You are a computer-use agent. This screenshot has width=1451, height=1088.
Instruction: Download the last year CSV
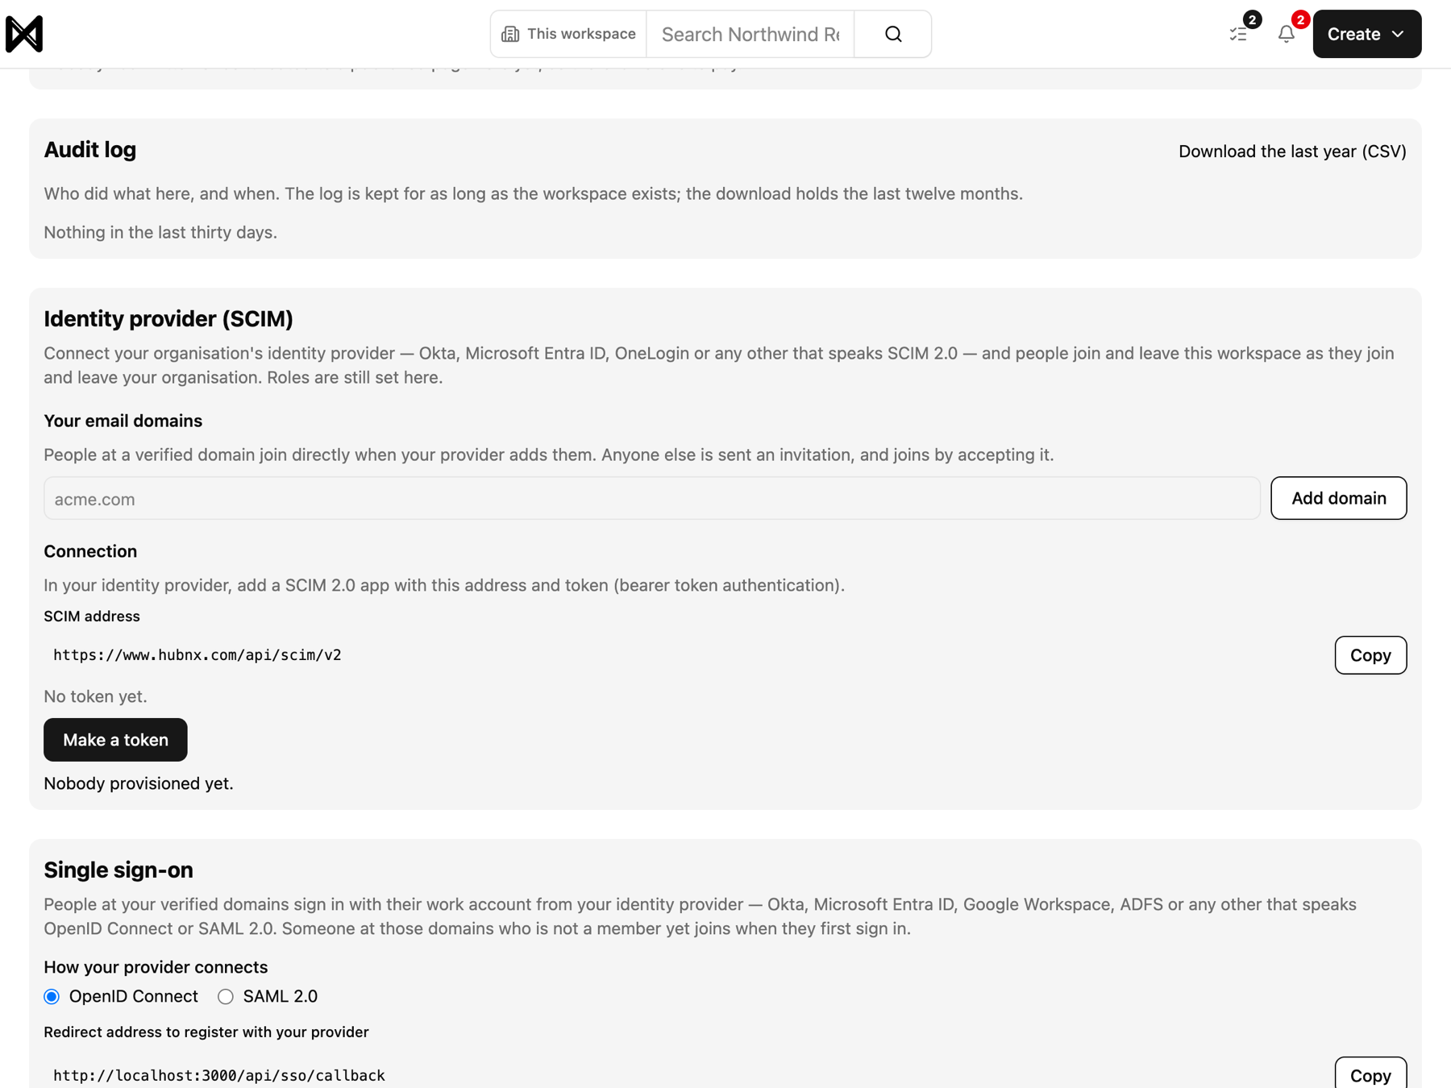tap(1292, 152)
